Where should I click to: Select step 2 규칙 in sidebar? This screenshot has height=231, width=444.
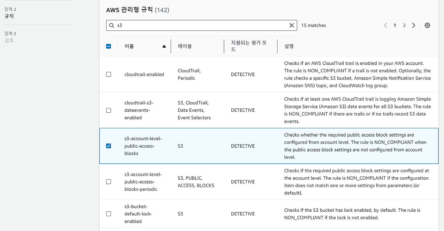tap(9, 16)
